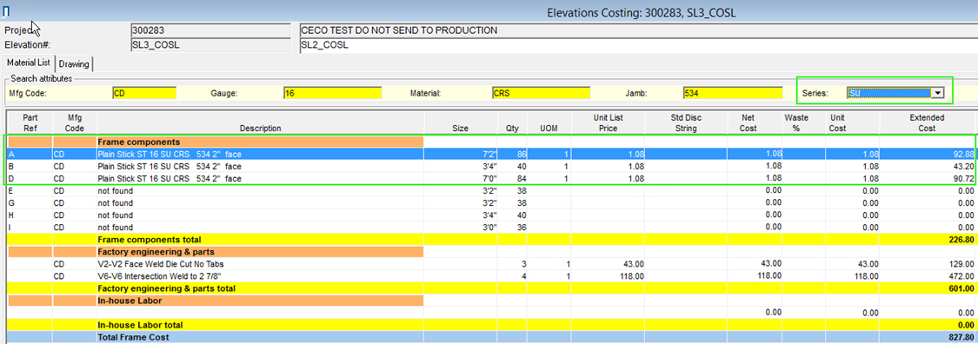Select row D Plain Stick description
Screen dimensions: 978x344
(261, 178)
